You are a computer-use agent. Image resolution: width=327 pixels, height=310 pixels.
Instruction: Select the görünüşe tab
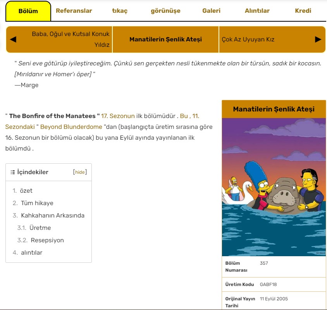click(165, 11)
